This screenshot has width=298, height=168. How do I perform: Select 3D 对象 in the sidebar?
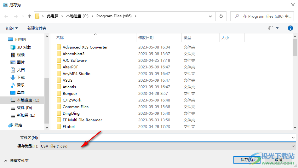21,47
